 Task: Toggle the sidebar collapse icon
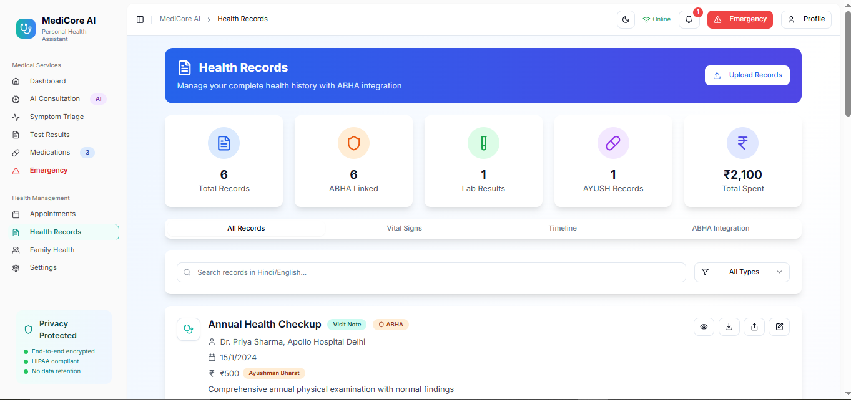(140, 19)
